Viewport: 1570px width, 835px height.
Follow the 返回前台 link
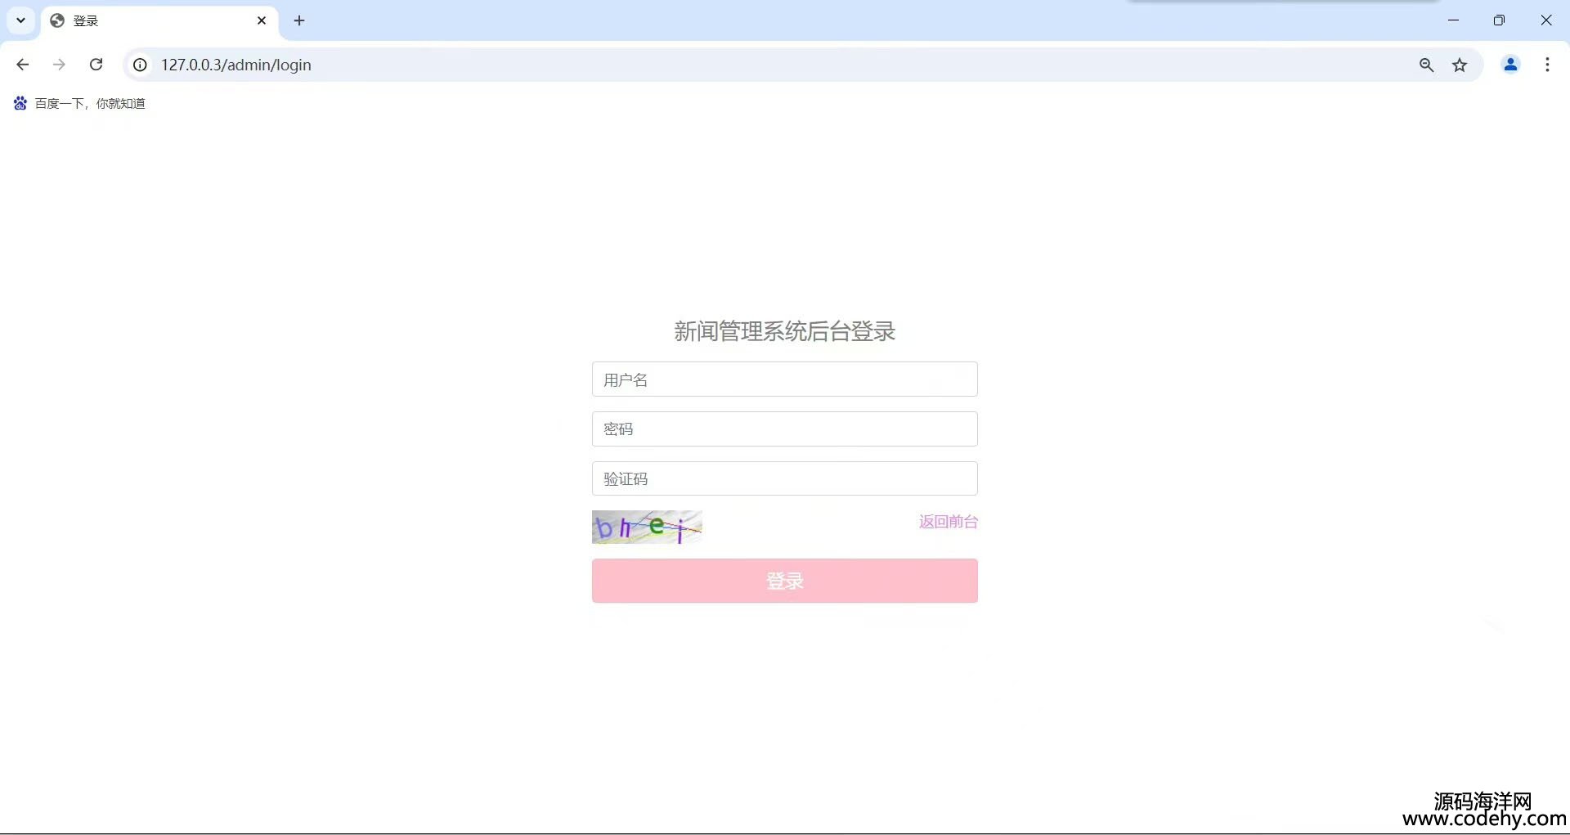point(949,522)
